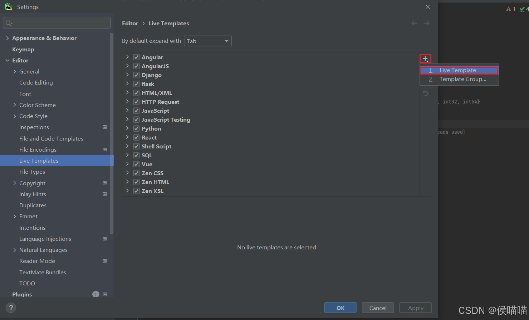The image size is (529, 320).
Task: Close the Settings dialog
Action: click(x=428, y=7)
